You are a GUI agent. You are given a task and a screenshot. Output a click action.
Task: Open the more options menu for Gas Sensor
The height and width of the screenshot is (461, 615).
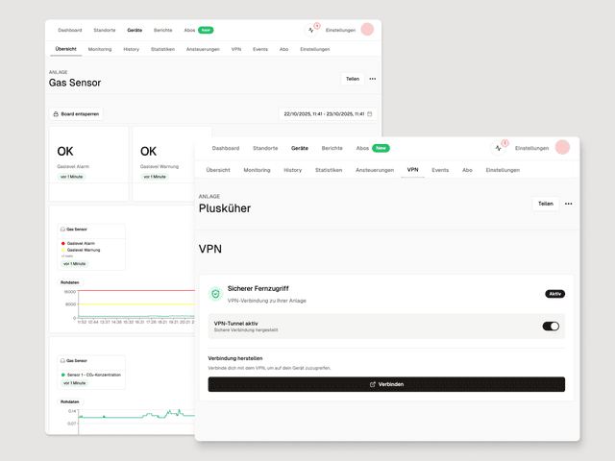(373, 79)
